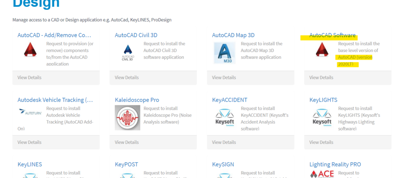View Details for Autodesk Vehicle Tracking
The width and height of the screenshot is (412, 178).
point(29,142)
